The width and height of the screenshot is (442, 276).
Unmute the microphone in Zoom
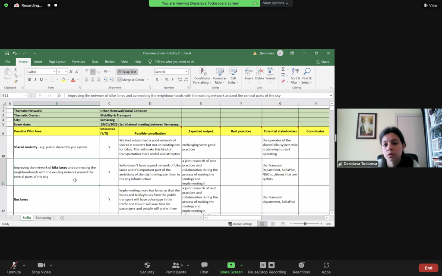tap(14, 268)
